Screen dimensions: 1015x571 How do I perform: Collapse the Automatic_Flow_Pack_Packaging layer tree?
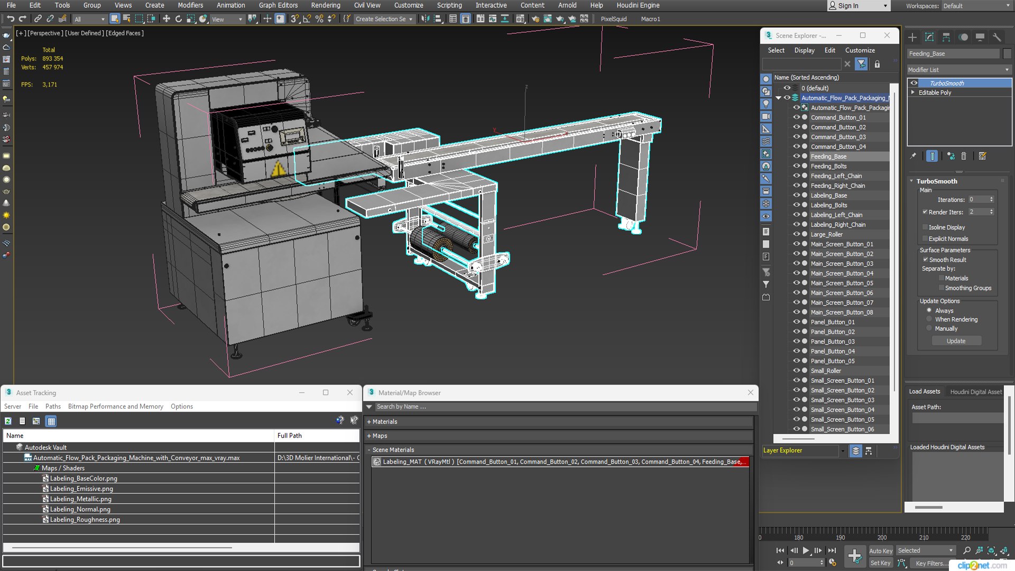[x=778, y=98]
